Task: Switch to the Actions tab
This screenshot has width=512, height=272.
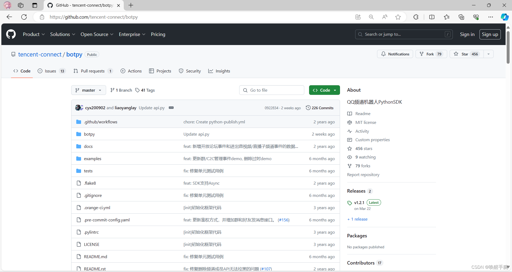Action: (x=131, y=71)
